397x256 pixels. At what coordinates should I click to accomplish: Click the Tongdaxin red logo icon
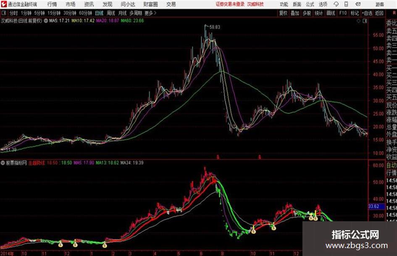click(x=4, y=4)
